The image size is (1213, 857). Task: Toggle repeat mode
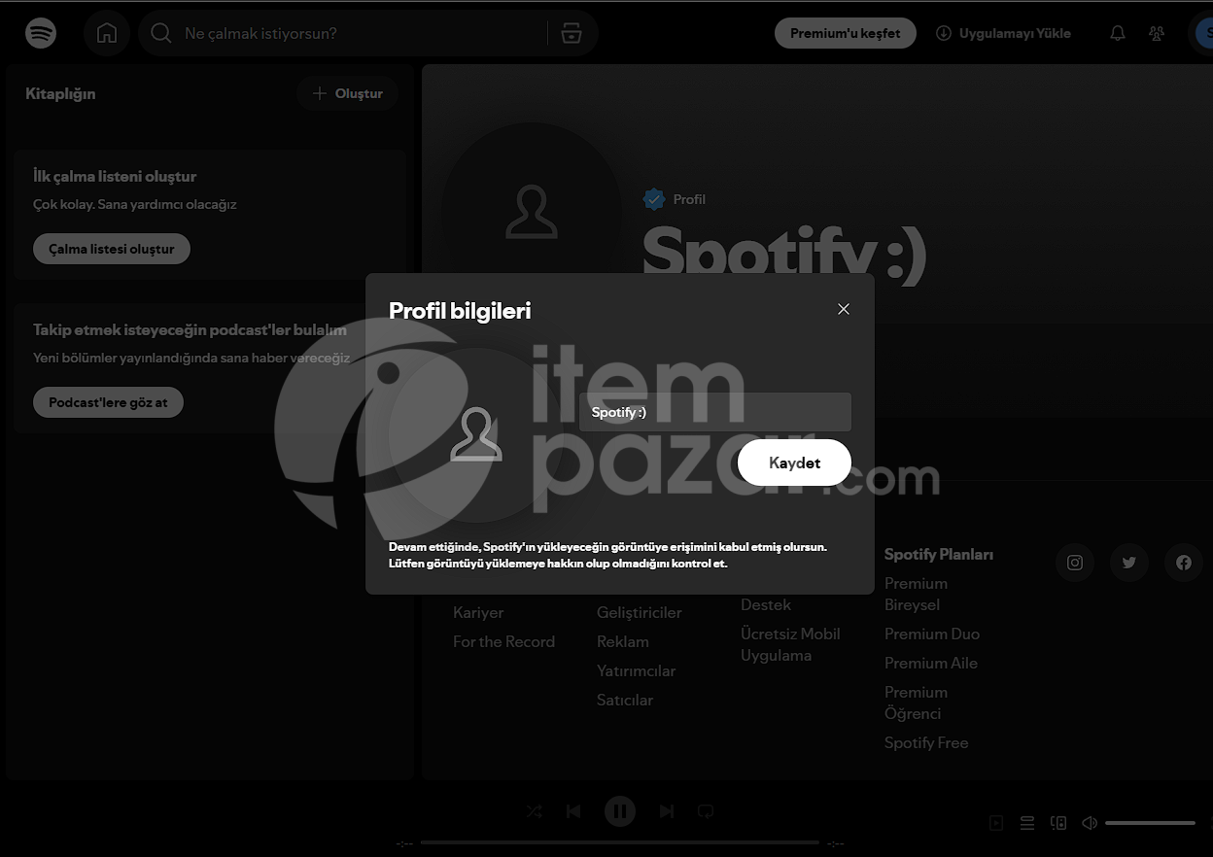[x=707, y=811]
